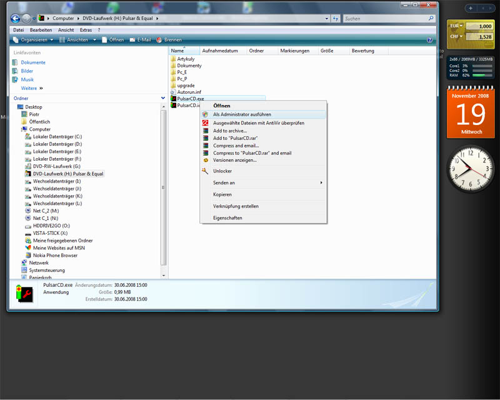Select the Autorun.inf file icon
The image size is (500, 400).
pyautogui.click(x=174, y=92)
